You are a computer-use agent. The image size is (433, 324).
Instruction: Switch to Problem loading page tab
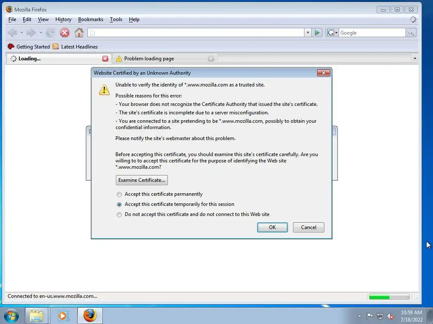tap(165, 59)
